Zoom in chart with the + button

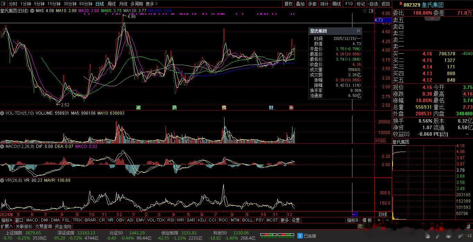click(379, 220)
